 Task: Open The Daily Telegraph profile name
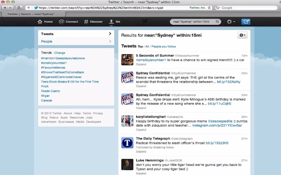[153, 139]
